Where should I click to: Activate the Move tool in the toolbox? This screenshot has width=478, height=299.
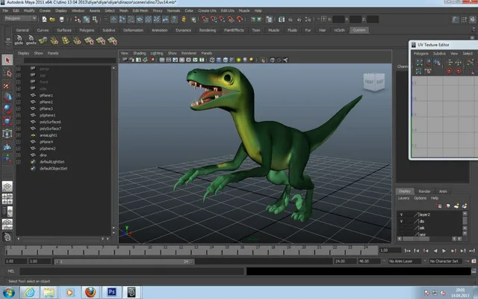(7, 96)
